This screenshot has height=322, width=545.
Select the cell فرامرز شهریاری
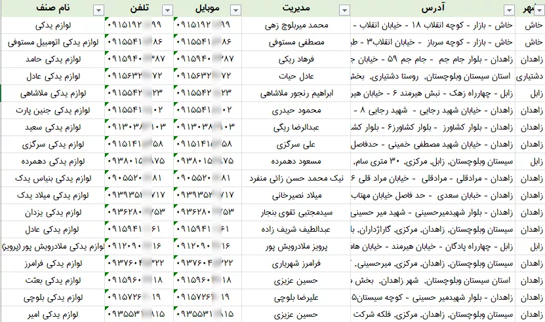point(296,263)
